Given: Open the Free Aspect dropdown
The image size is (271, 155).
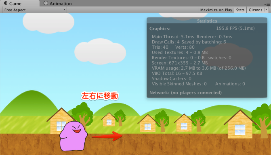Looking at the screenshot, I should [x=35, y=10].
